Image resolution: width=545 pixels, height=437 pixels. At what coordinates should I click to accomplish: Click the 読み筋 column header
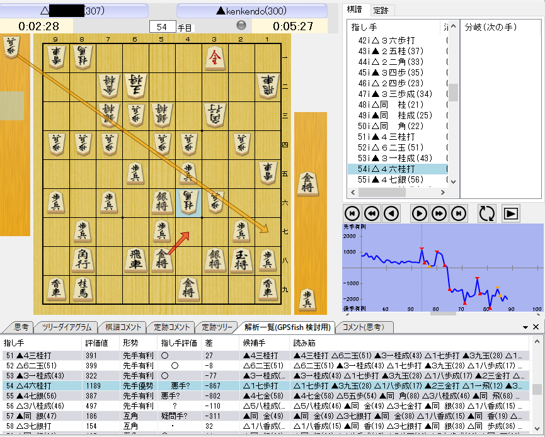(x=410, y=343)
